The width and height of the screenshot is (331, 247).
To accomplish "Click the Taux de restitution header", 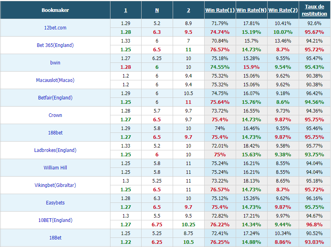I will 314,10.
